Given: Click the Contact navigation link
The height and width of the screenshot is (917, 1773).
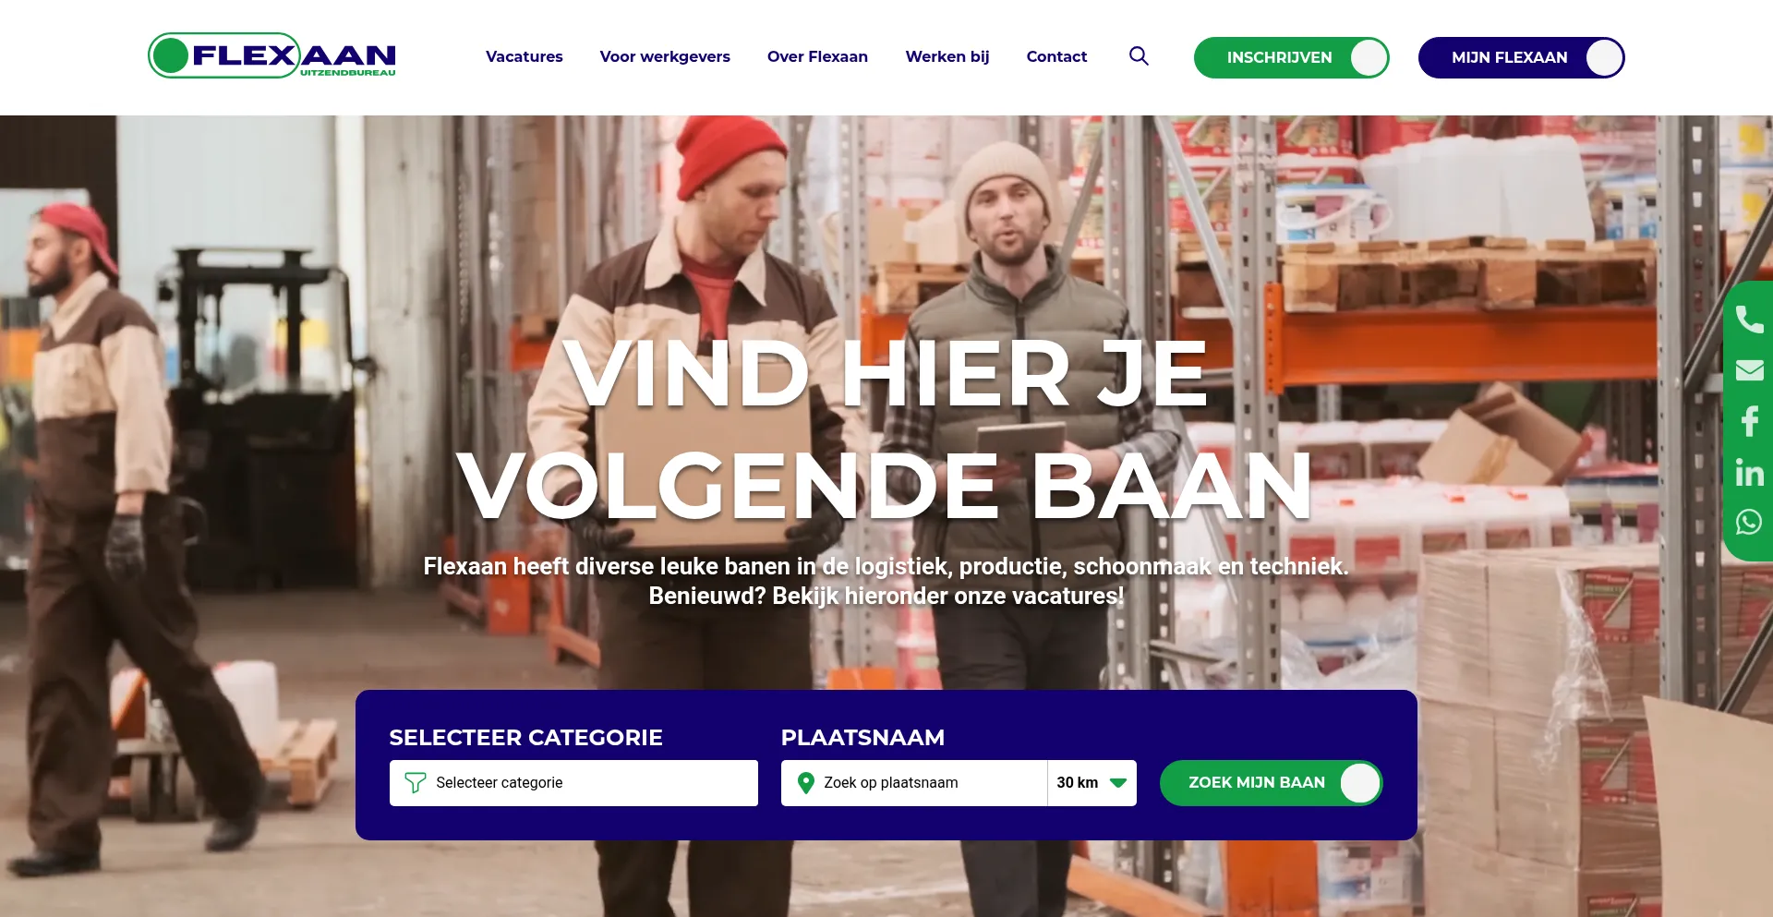Looking at the screenshot, I should 1056,56.
